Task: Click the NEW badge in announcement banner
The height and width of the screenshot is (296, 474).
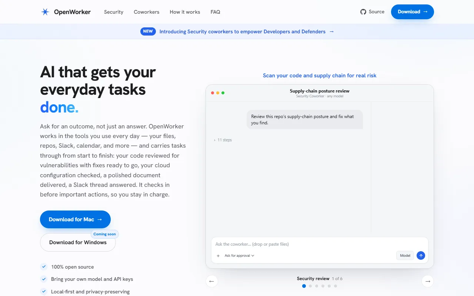Action: [x=148, y=31]
